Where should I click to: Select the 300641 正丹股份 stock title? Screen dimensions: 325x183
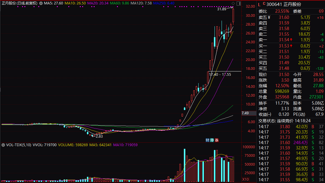[x=280, y=4]
